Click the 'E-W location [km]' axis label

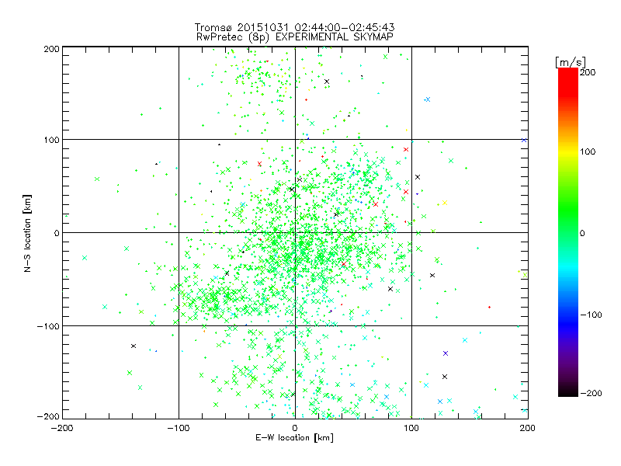[294, 437]
